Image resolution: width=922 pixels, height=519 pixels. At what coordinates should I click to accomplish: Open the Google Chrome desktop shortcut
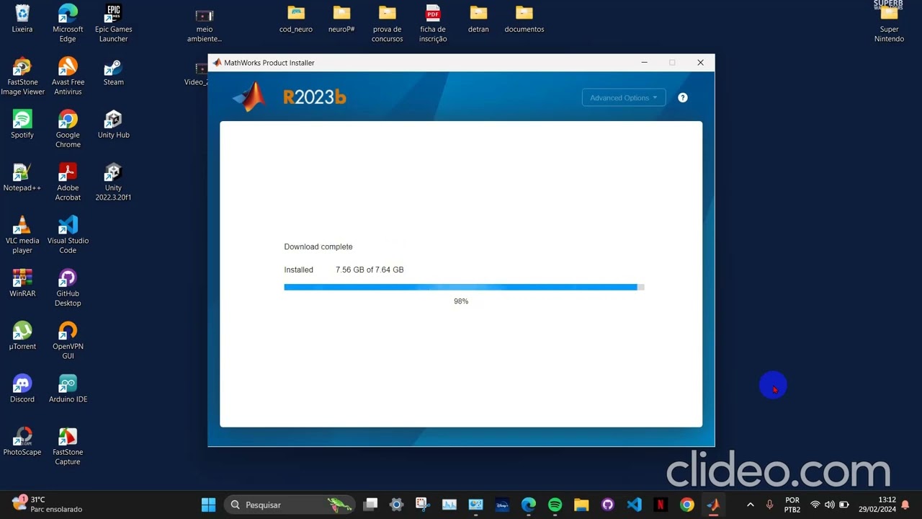click(x=68, y=129)
